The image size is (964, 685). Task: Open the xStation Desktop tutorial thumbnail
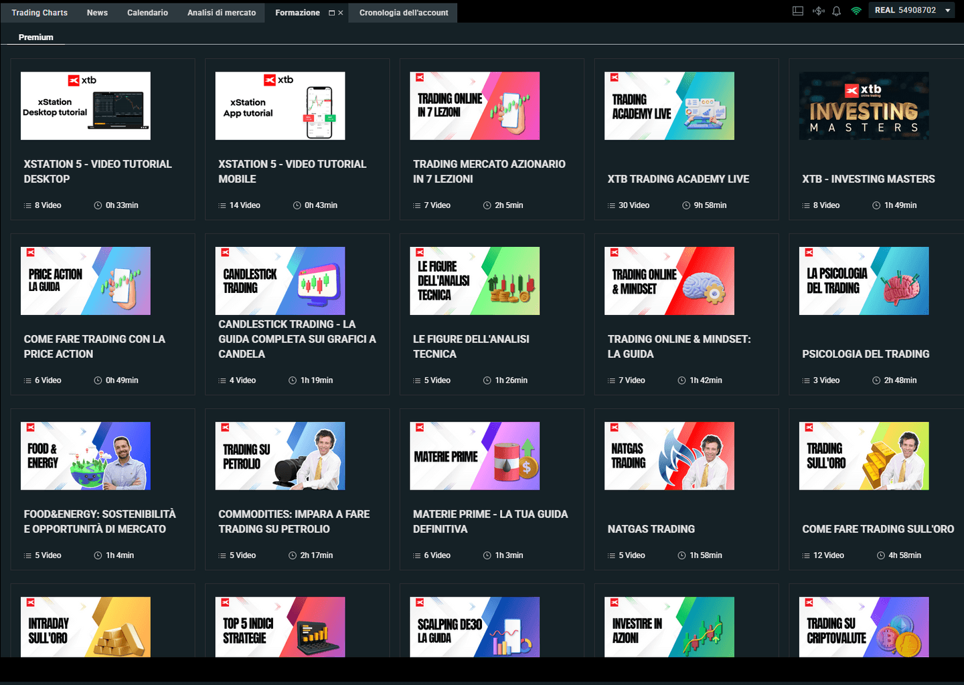[86, 106]
